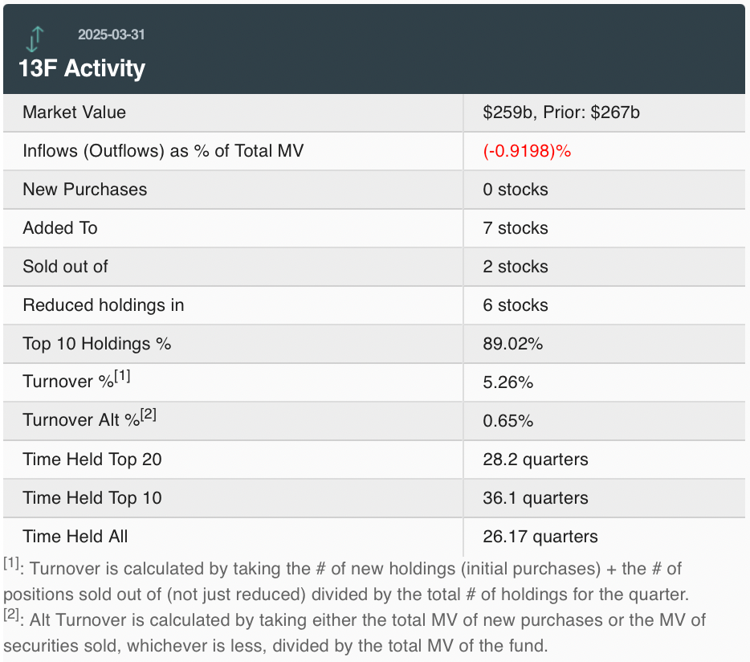The width and height of the screenshot is (750, 662).
Task: Click the Top 10 Holdings % label
Action: tap(97, 344)
